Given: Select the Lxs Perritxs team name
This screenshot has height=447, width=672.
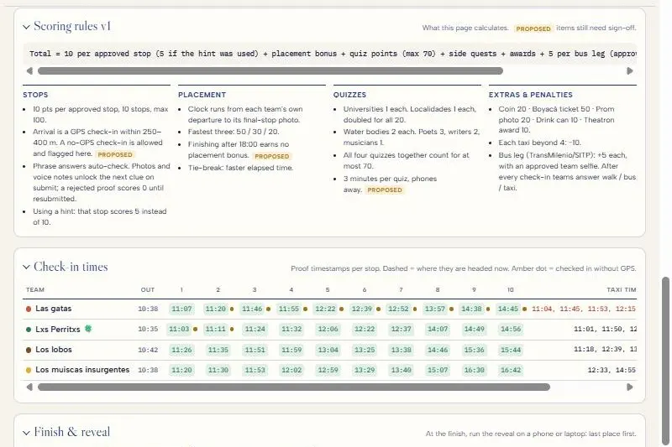Looking at the screenshot, I should click(58, 329).
